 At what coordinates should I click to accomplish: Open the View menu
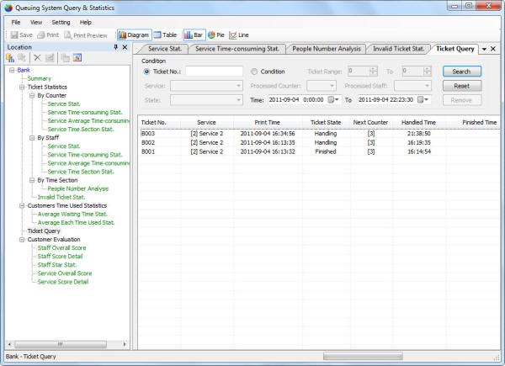36,23
